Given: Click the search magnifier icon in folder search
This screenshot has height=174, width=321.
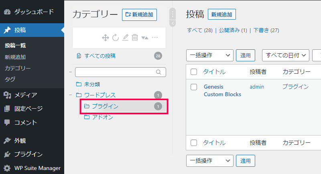Looking at the screenshot, I should point(158,72).
